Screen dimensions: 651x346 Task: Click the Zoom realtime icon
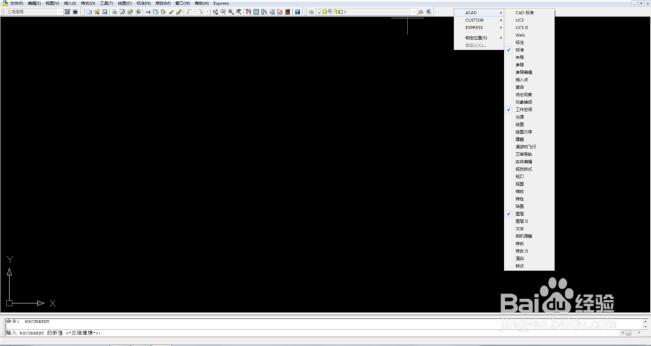[x=223, y=12]
